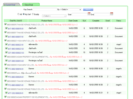
Task: Click check icon beside PTS-0803-000020-01
Action: 6,77
